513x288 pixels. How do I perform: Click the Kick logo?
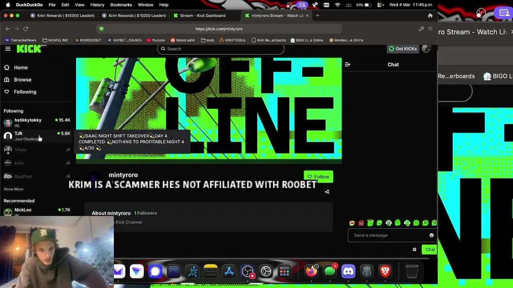(29, 49)
